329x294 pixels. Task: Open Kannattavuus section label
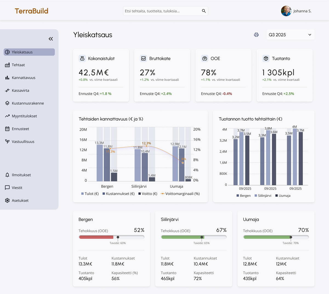24,78
